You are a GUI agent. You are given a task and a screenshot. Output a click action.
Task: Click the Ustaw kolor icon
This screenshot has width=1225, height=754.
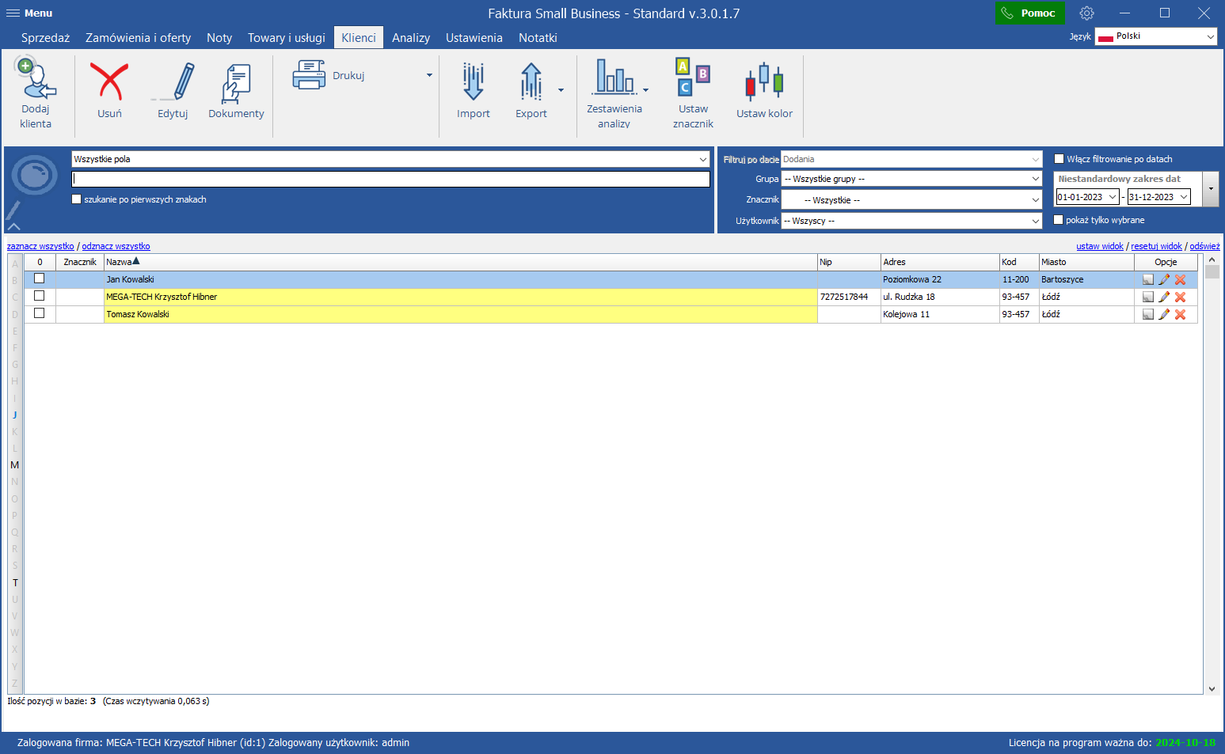tap(764, 81)
